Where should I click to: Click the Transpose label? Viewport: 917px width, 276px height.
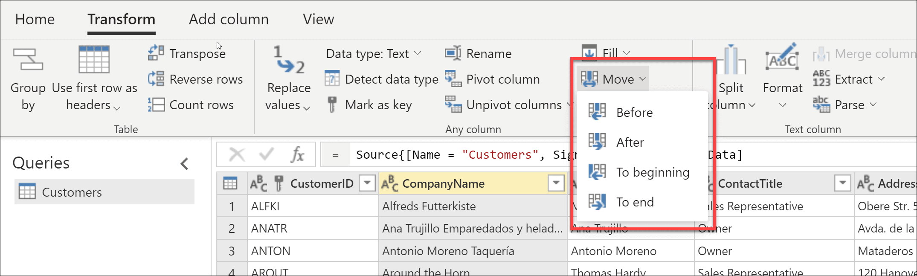(x=197, y=53)
